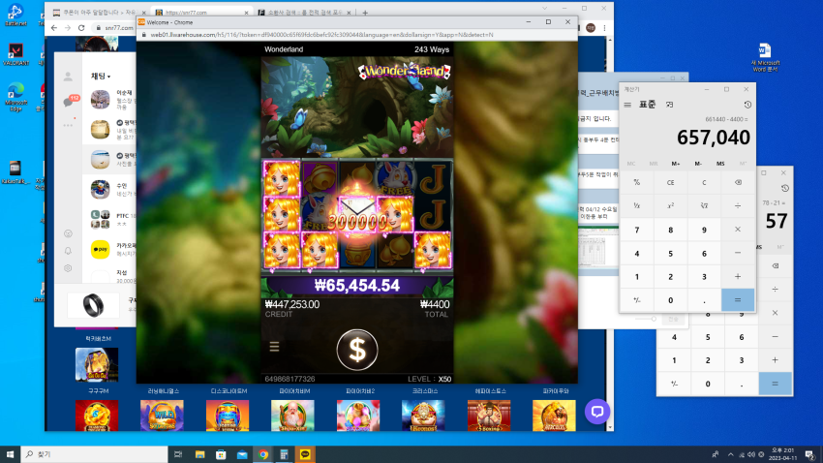The height and width of the screenshot is (463, 823).
Task: Open KakaoTalk settings gear
Action: tap(68, 268)
